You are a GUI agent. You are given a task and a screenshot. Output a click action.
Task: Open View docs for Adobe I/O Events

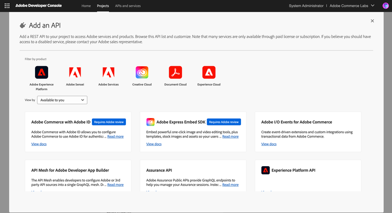click(269, 144)
